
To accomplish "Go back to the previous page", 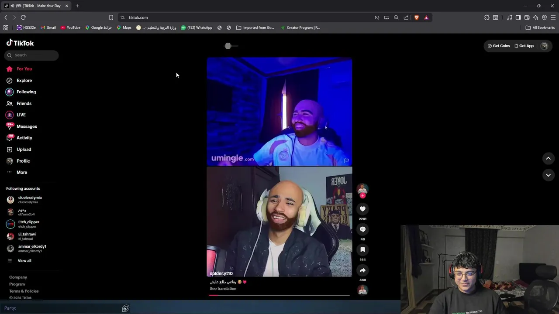I will [6, 17].
